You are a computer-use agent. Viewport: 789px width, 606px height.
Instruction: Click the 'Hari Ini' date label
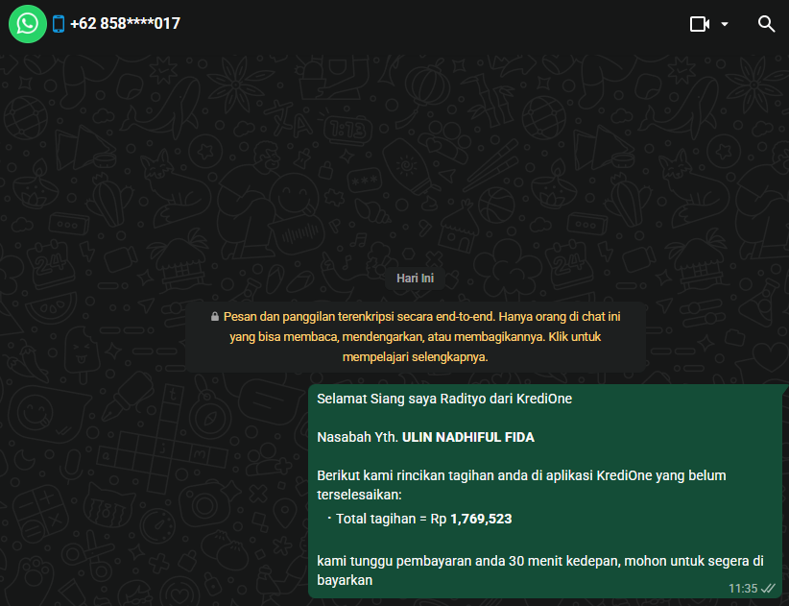[x=415, y=279]
